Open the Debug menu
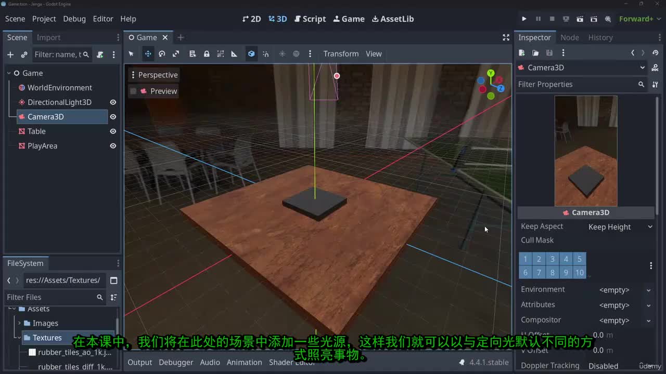The image size is (666, 374). tap(74, 19)
